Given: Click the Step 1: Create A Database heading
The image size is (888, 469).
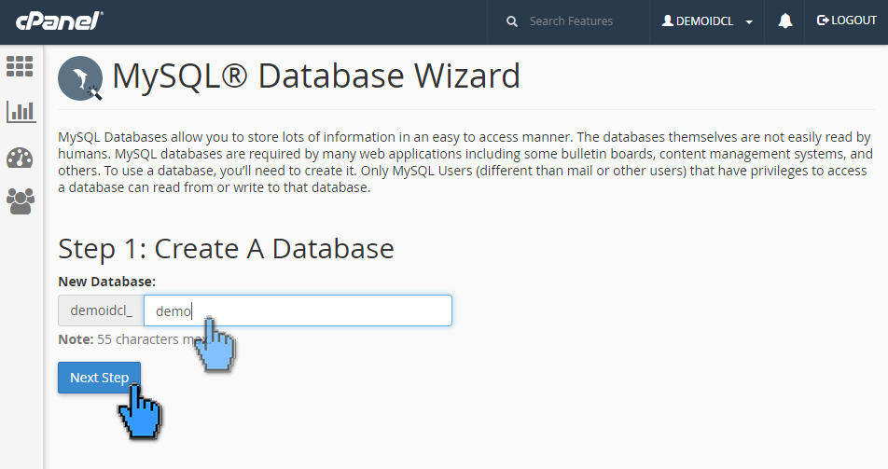Looking at the screenshot, I should click(x=226, y=249).
